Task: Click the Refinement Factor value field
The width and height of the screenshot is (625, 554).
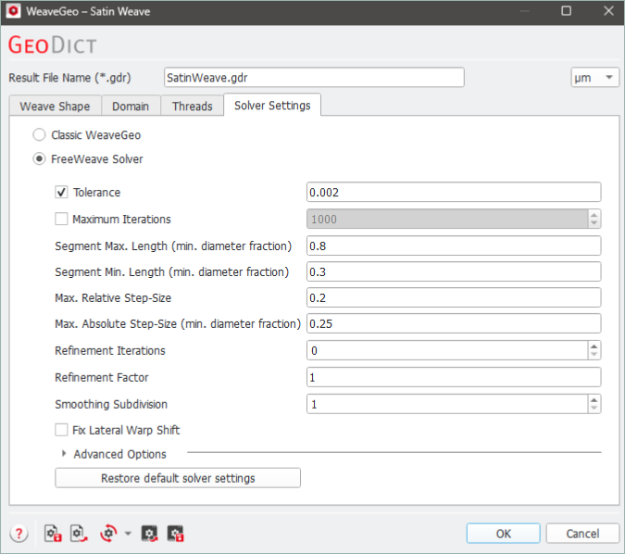Action: click(454, 377)
